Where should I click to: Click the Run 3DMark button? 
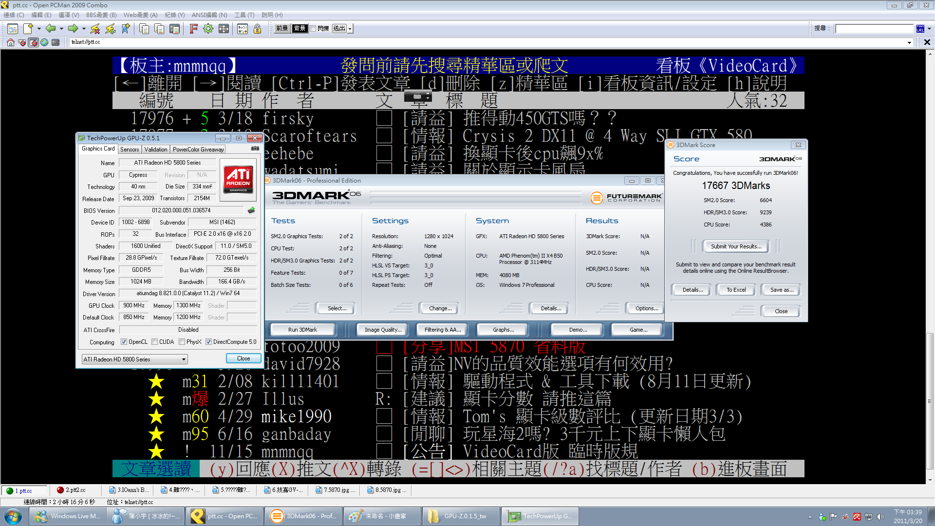pyautogui.click(x=302, y=330)
